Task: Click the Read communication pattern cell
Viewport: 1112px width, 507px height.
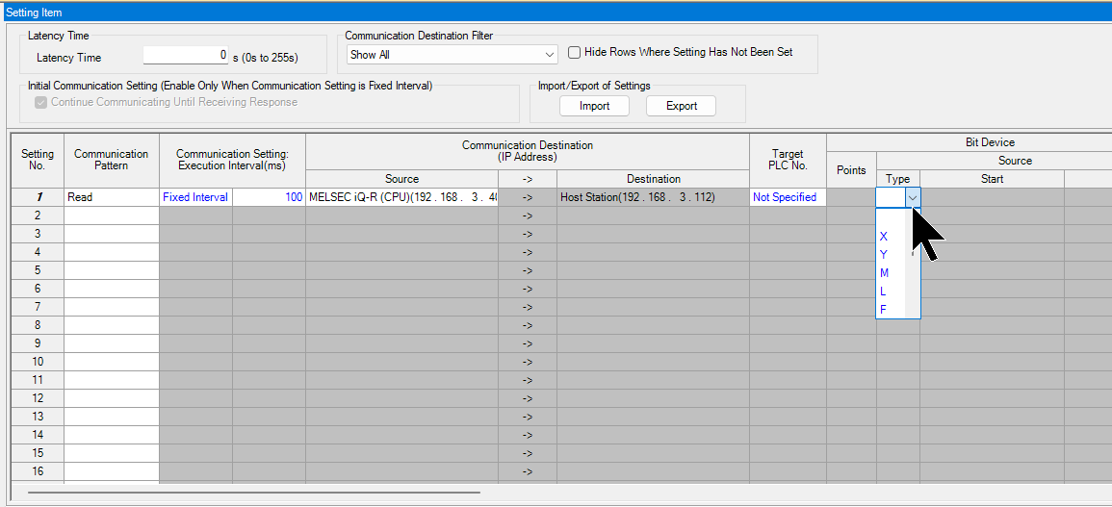Action: coord(112,198)
